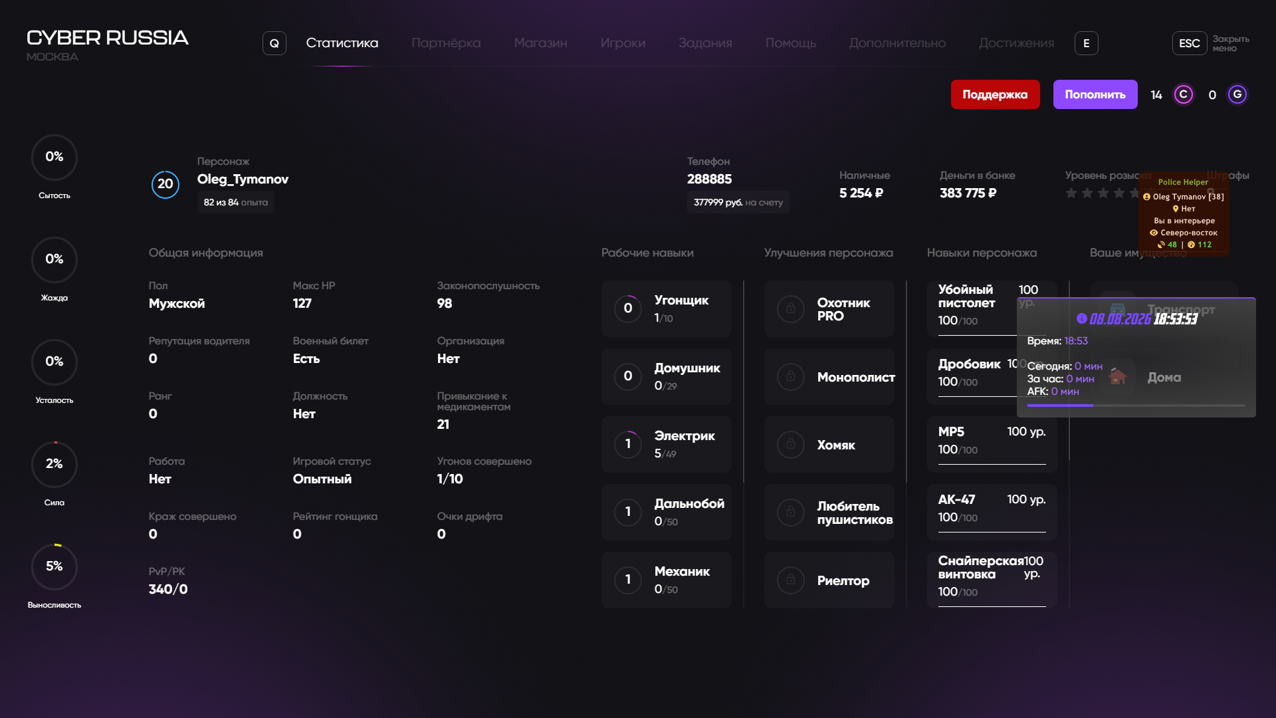
Task: Click the 82 из 84 опыта label
Action: coord(236,202)
